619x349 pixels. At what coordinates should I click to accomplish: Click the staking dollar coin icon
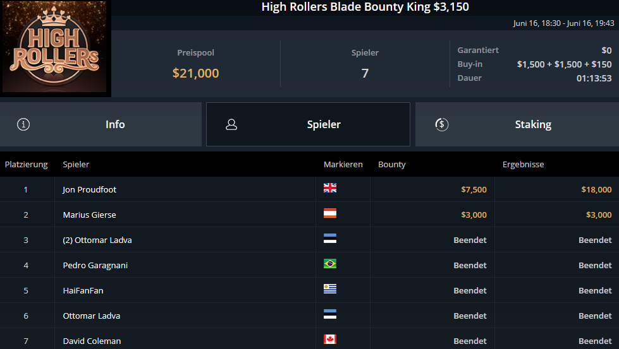[441, 124]
